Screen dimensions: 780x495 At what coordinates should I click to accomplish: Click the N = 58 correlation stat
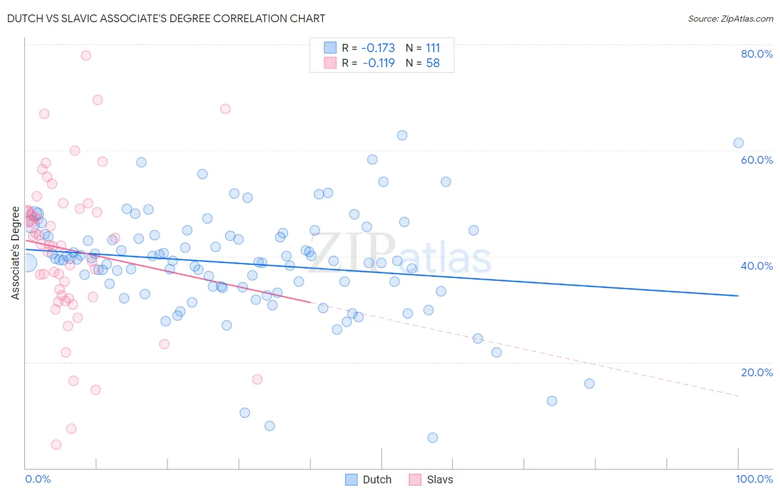(x=423, y=63)
